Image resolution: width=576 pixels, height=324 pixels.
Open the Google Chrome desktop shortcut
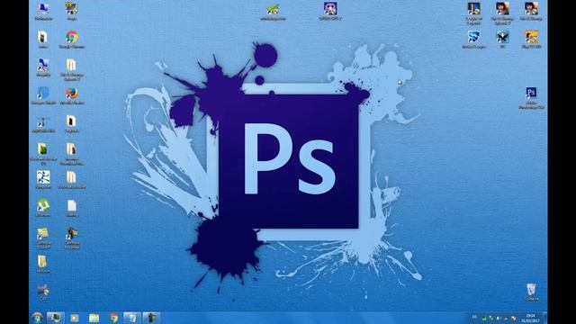[x=72, y=40]
